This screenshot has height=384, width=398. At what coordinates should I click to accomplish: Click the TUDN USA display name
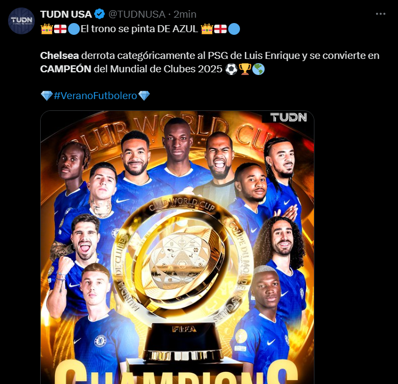pyautogui.click(x=66, y=14)
